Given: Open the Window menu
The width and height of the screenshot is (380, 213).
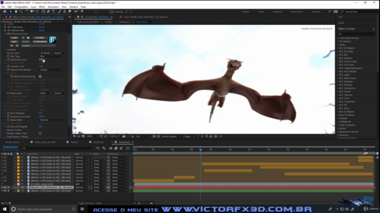Looking at the screenshot, I should pos(74,7).
